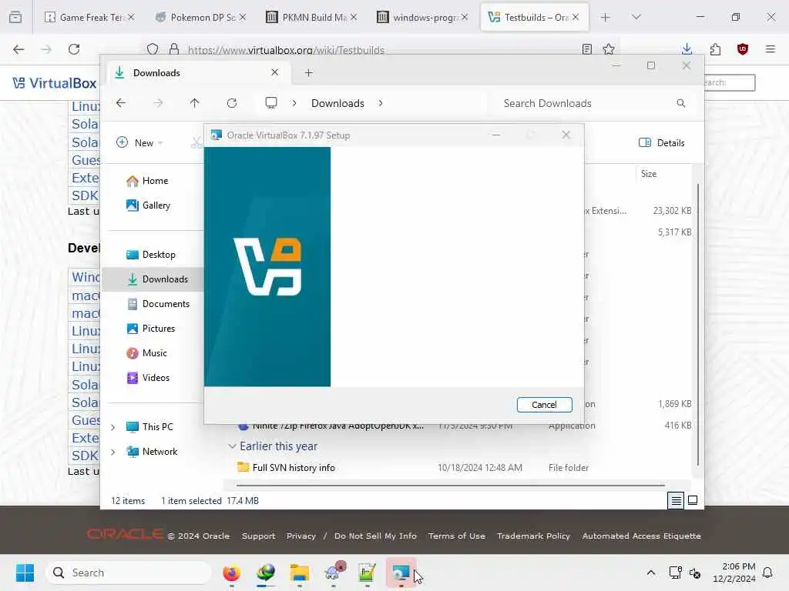The image size is (789, 591).
Task: Open Gallery in the navigation pane
Action: pyautogui.click(x=149, y=205)
